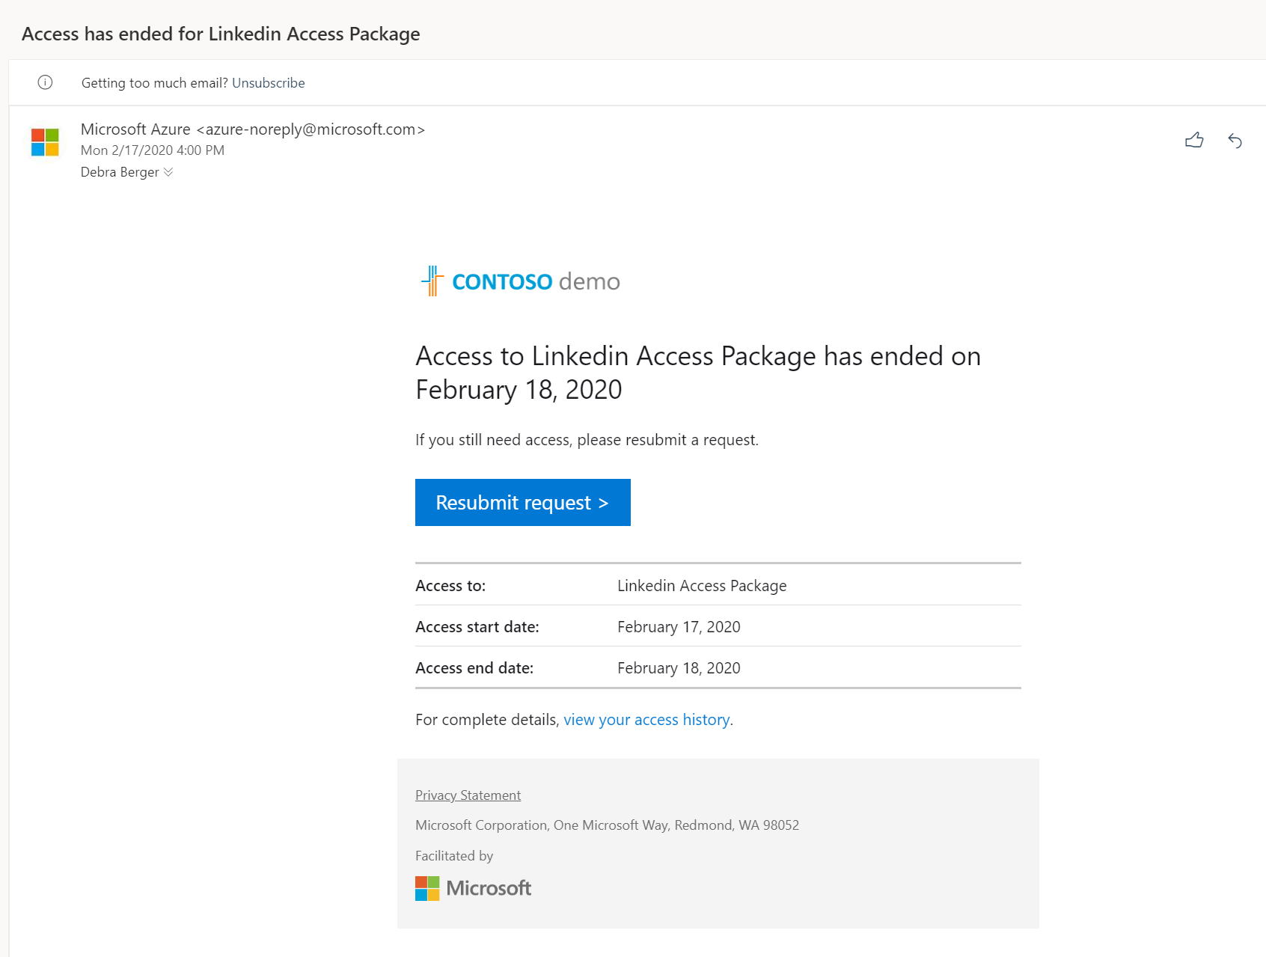
Task: Expand the Debra Berger recipient chevron
Action: click(x=168, y=172)
